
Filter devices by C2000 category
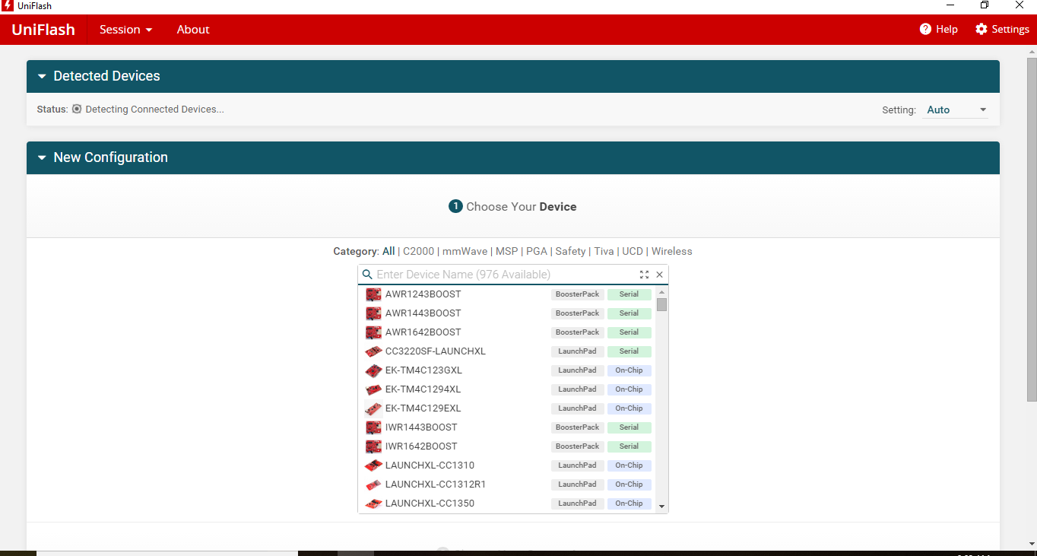point(418,251)
